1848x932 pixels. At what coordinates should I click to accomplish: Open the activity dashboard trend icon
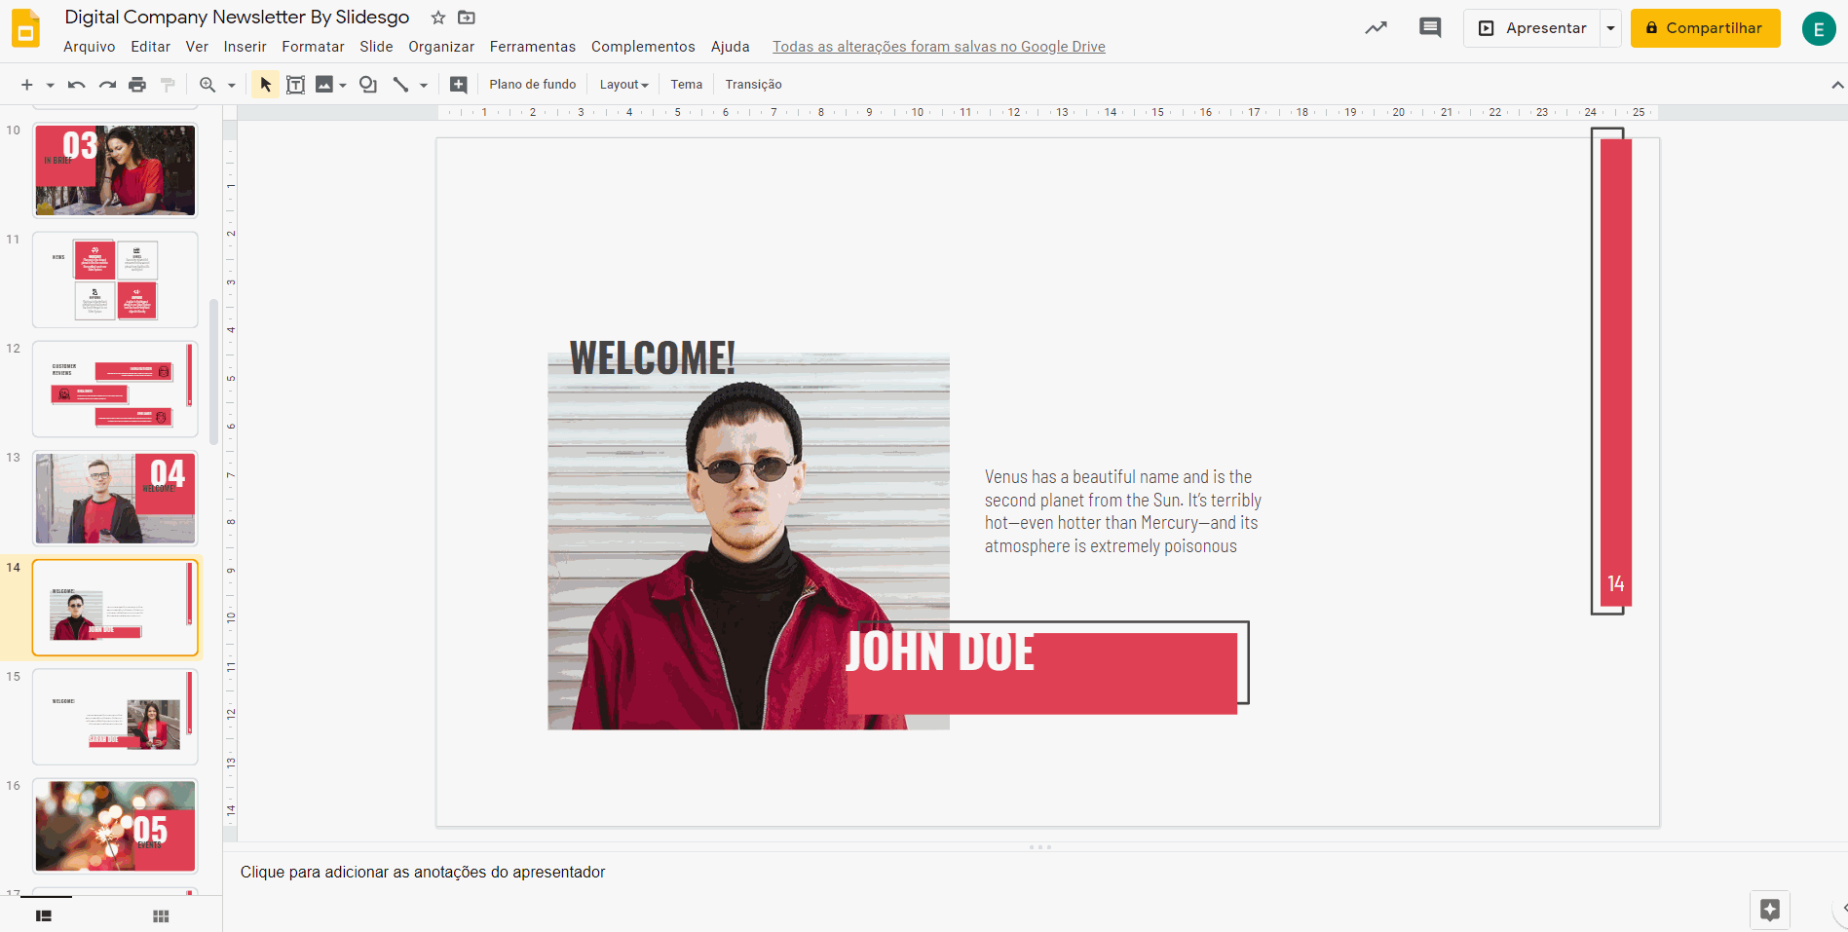1376,28
